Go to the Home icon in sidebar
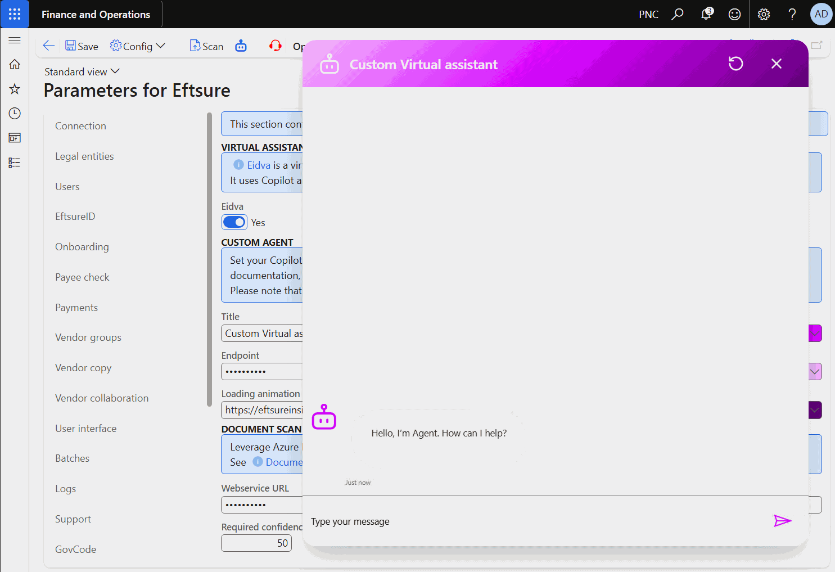835x572 pixels. tap(15, 64)
